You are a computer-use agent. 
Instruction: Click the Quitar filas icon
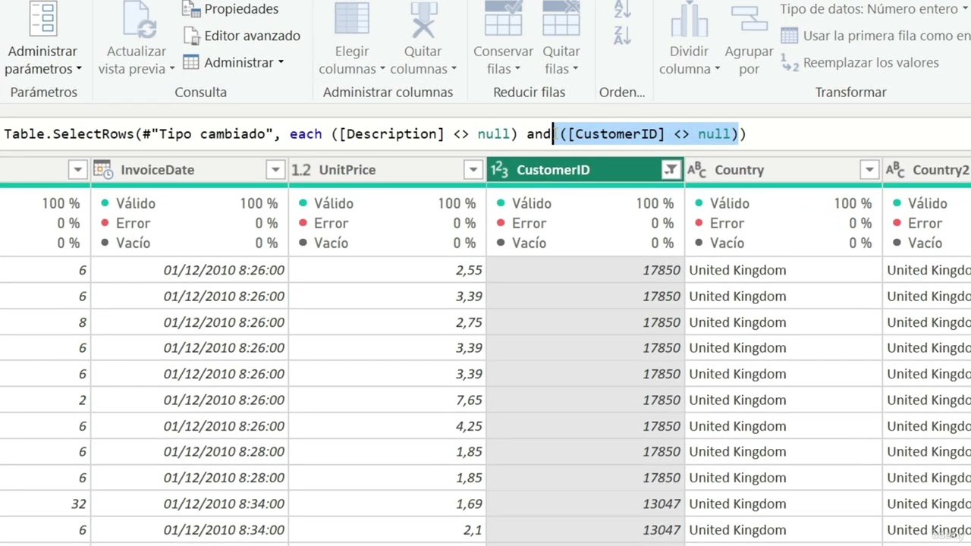click(561, 18)
